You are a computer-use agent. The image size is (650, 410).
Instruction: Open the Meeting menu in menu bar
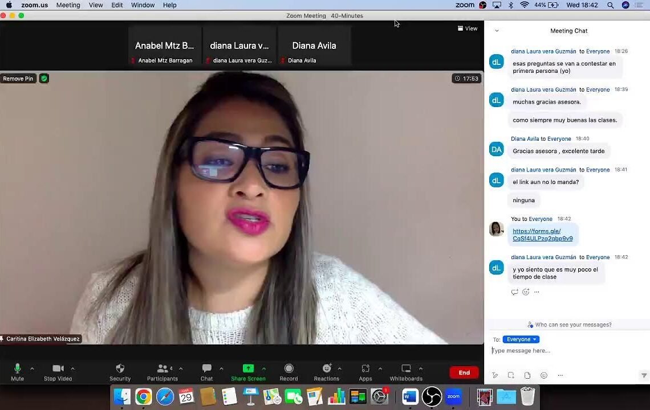point(68,5)
